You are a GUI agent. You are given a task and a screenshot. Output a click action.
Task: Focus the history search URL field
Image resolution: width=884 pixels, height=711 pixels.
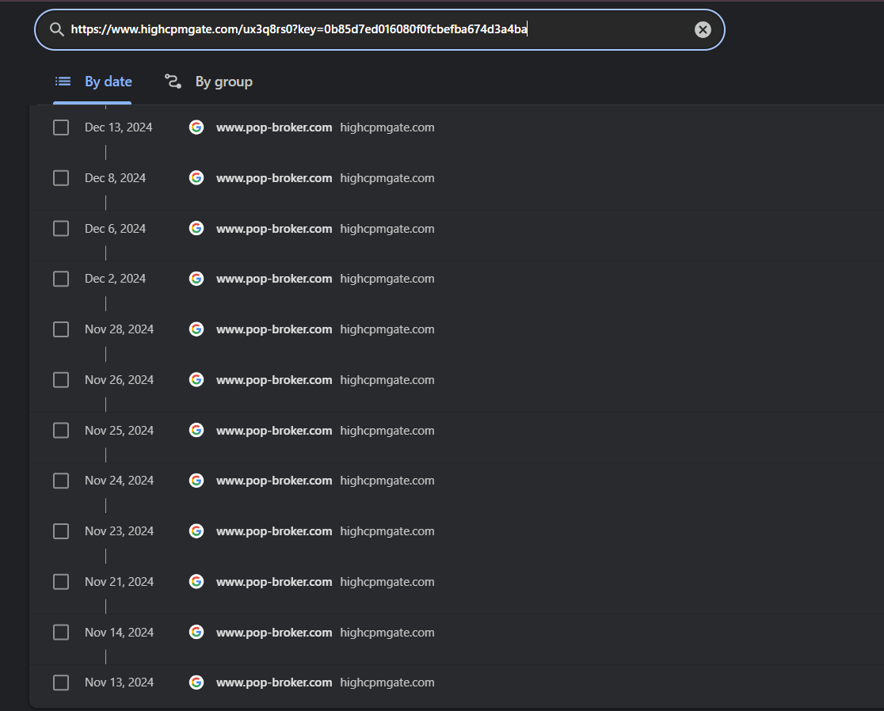379,29
